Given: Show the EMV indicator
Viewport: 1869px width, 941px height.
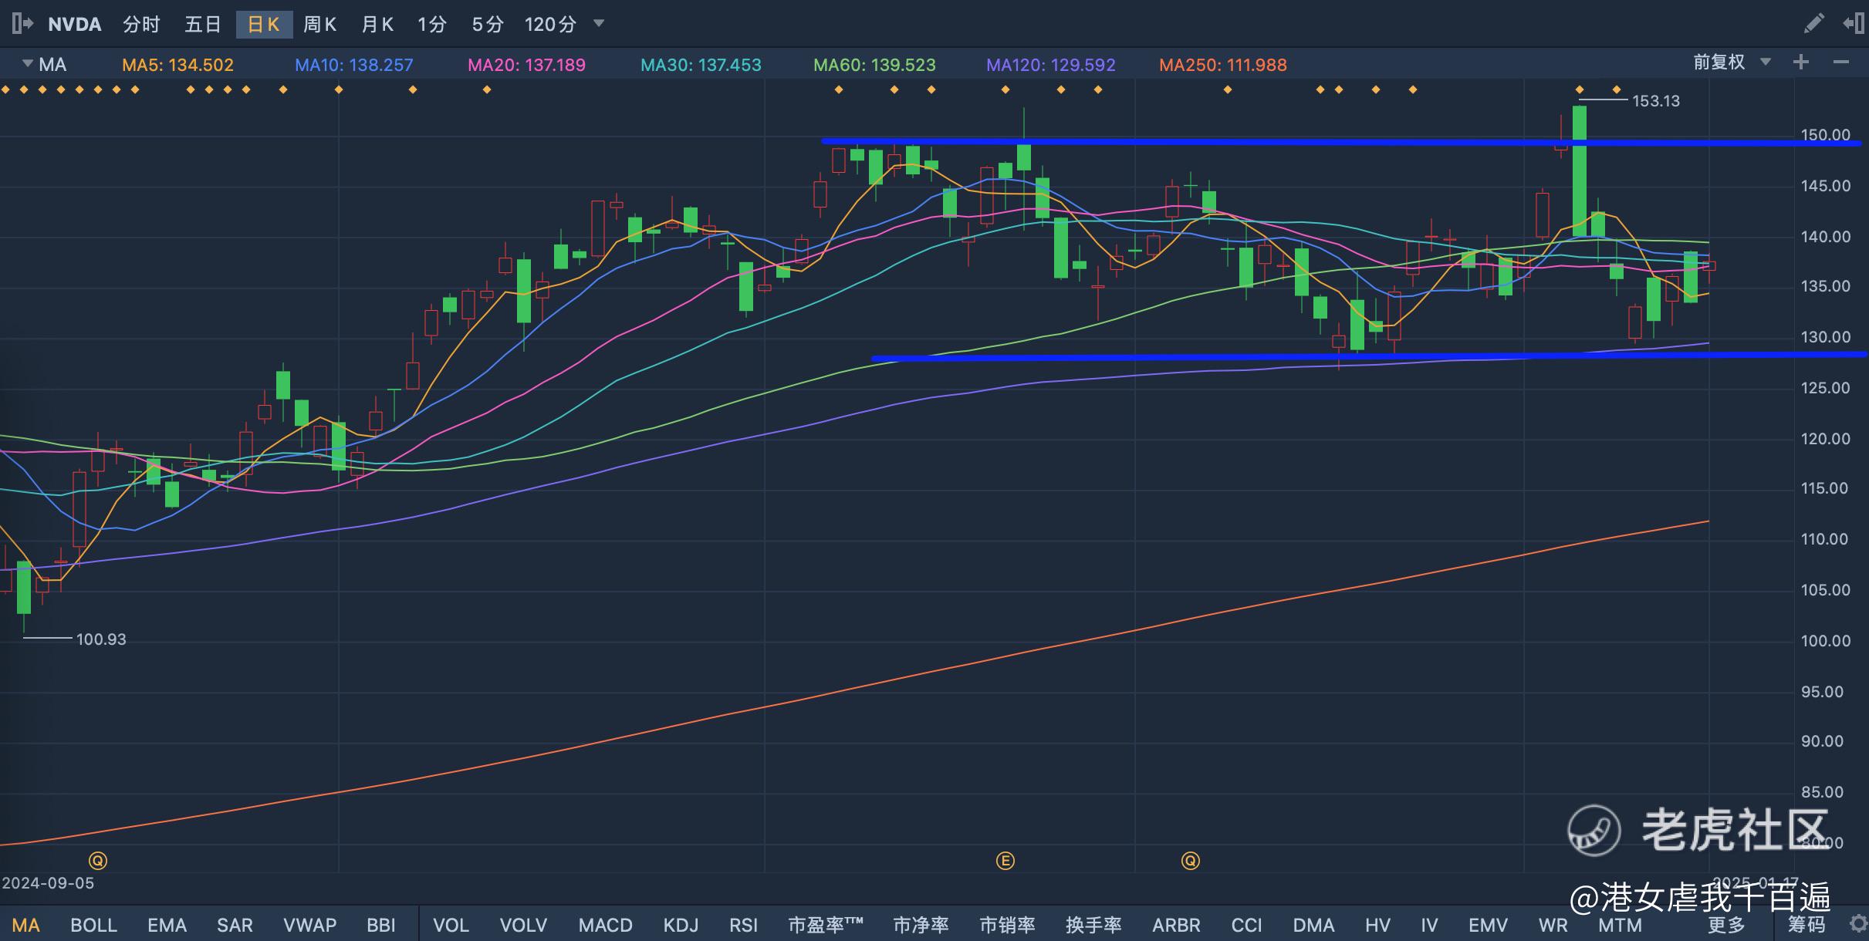Looking at the screenshot, I should (1488, 925).
